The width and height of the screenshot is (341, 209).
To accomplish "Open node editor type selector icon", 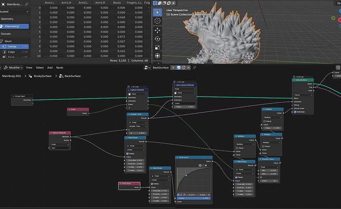I will click(1, 68).
